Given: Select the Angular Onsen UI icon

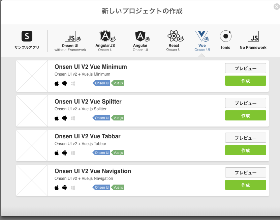Looking at the screenshot, I should click(x=142, y=36).
